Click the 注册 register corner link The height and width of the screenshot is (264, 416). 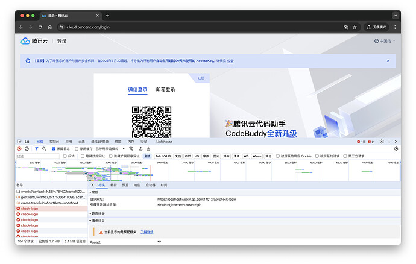[x=201, y=78]
